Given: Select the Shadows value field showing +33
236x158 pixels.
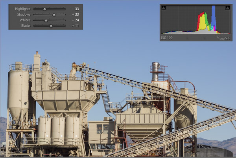Looking at the screenshot, I should pos(75,14).
